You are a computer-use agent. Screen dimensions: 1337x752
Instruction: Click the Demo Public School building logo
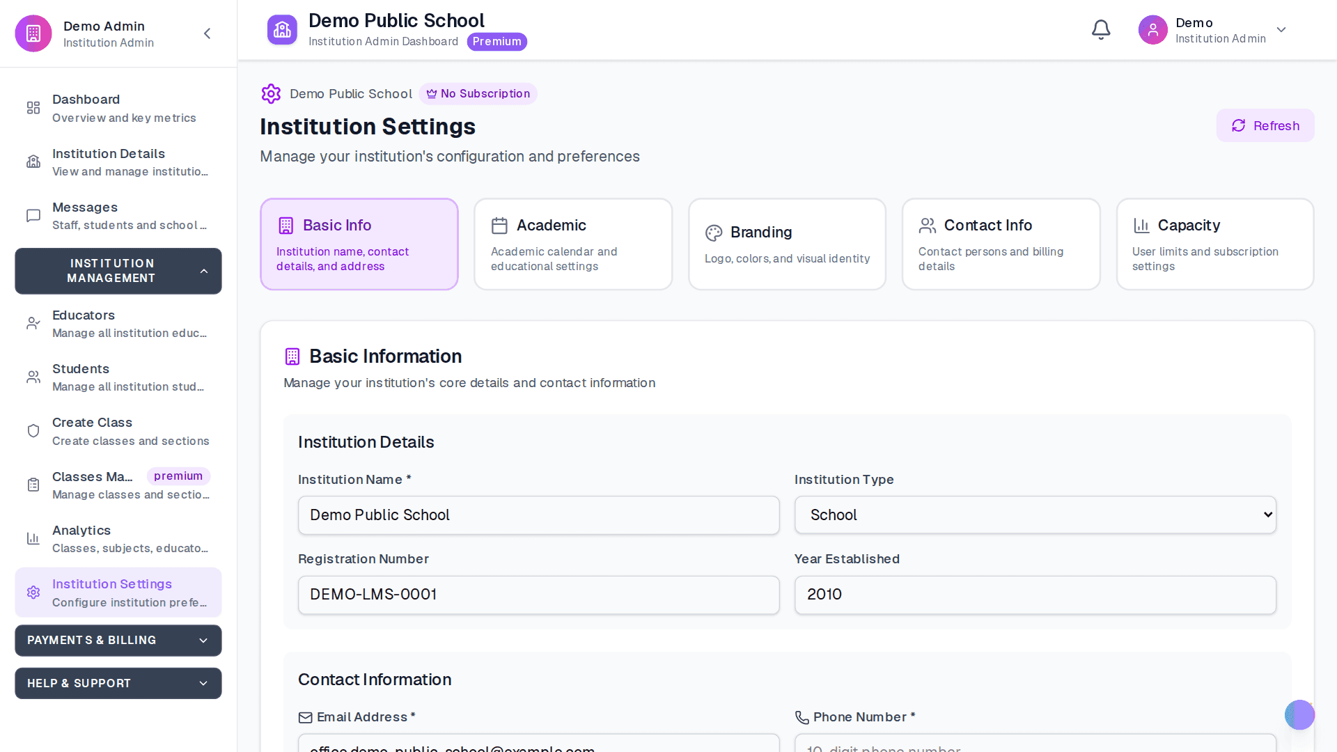coord(282,30)
